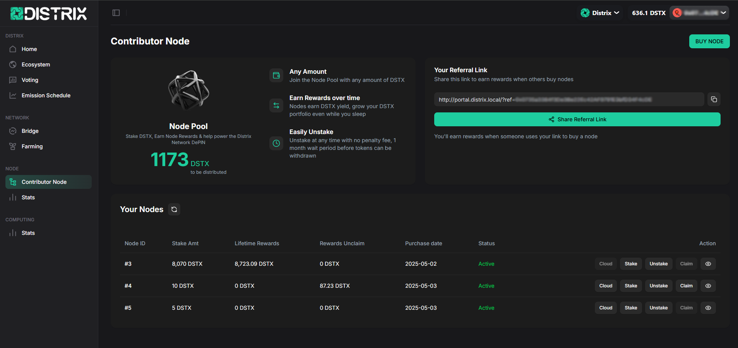Click the Node Stats bars icon
Image resolution: width=738 pixels, height=348 pixels.
[13, 197]
